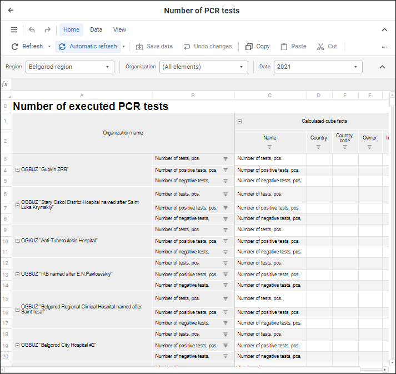Click the horizontal scrollbar at bottom
Image resolution: width=396 pixels, height=374 pixels.
pos(183,370)
